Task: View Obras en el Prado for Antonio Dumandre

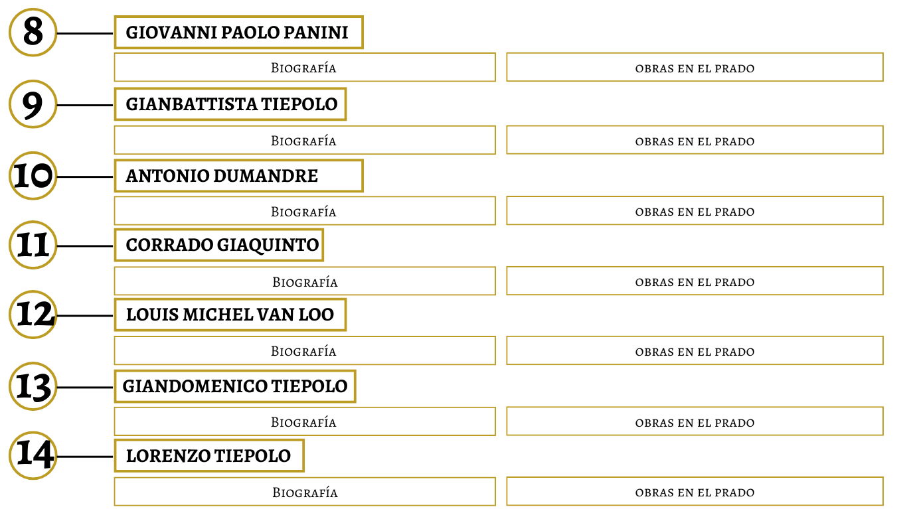Action: pyautogui.click(x=695, y=211)
